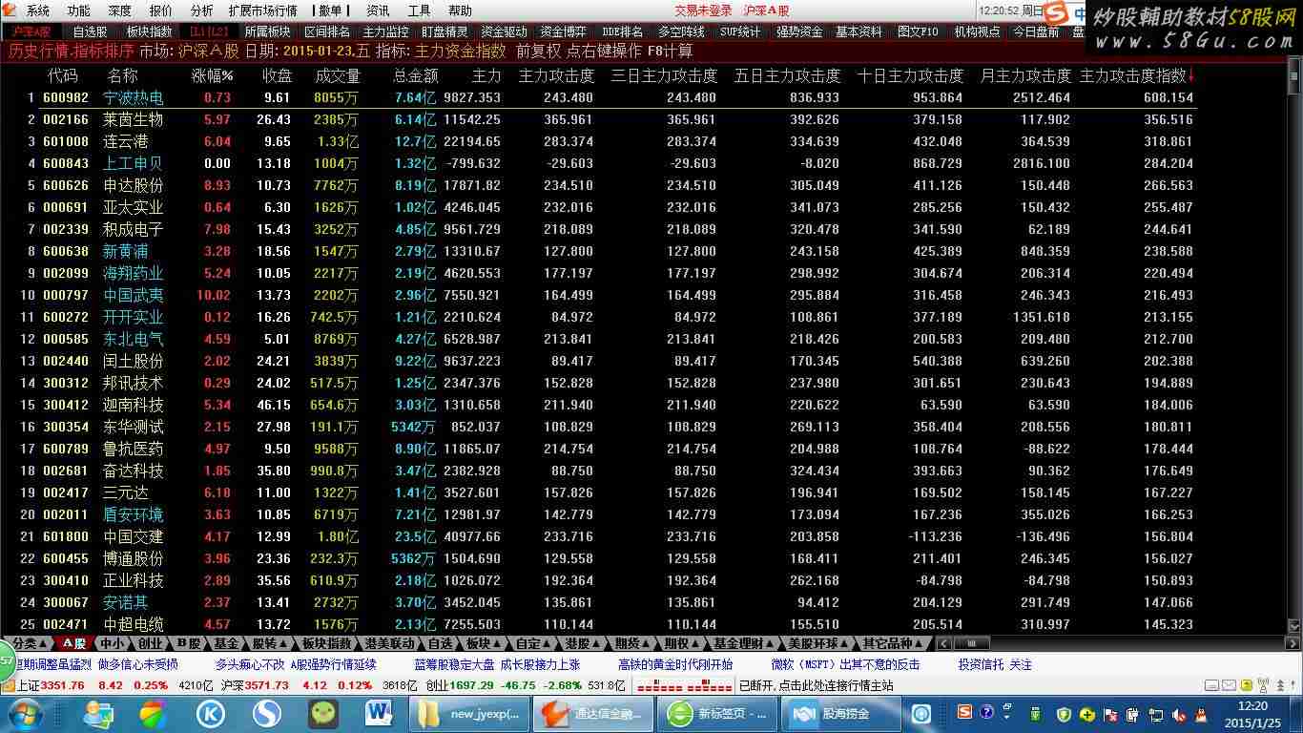
Task: Sort by 成交量 column header
Action: coord(338,75)
